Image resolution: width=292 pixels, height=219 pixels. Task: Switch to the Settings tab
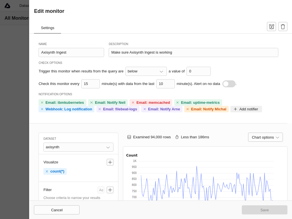pos(47,28)
